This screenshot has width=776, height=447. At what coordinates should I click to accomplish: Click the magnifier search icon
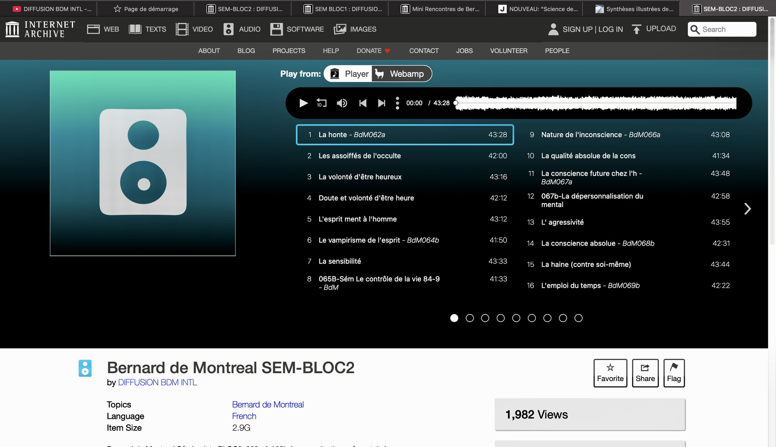pyautogui.click(x=695, y=30)
